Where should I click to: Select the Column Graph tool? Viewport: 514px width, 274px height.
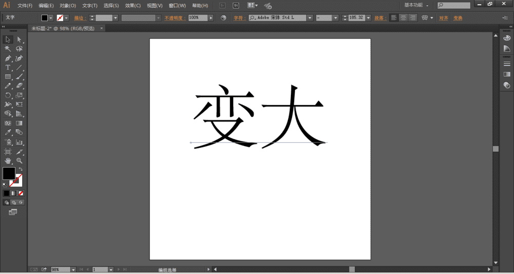point(20,142)
